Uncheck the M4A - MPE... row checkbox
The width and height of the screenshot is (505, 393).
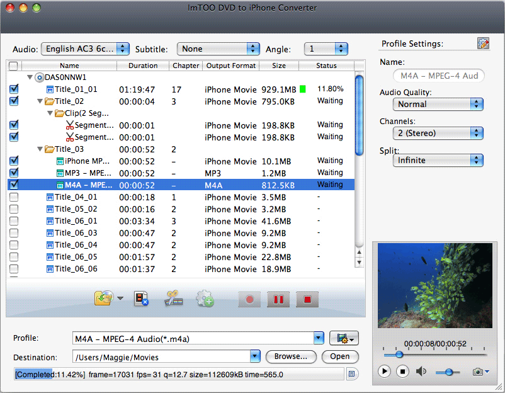pyautogui.click(x=14, y=185)
